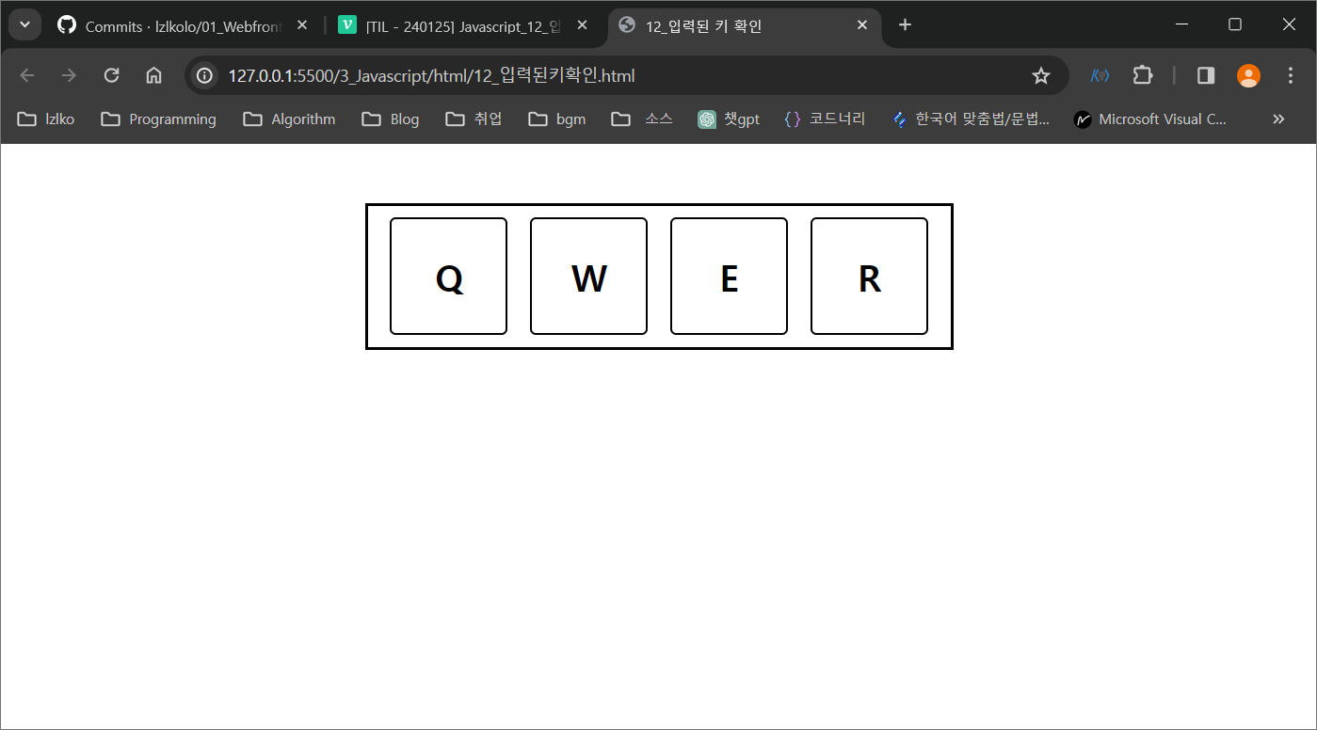
Task: Open the 챗gpt bookmark with its icon
Action: [x=706, y=119]
